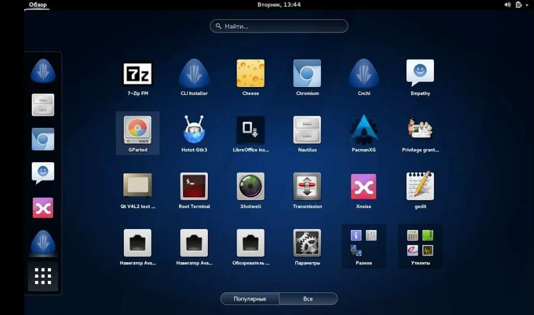The width and height of the screenshot is (534, 315).
Task: Click the magnifier icon in the search box
Action: (218, 26)
